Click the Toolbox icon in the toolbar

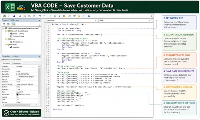click(x=84, y=16)
